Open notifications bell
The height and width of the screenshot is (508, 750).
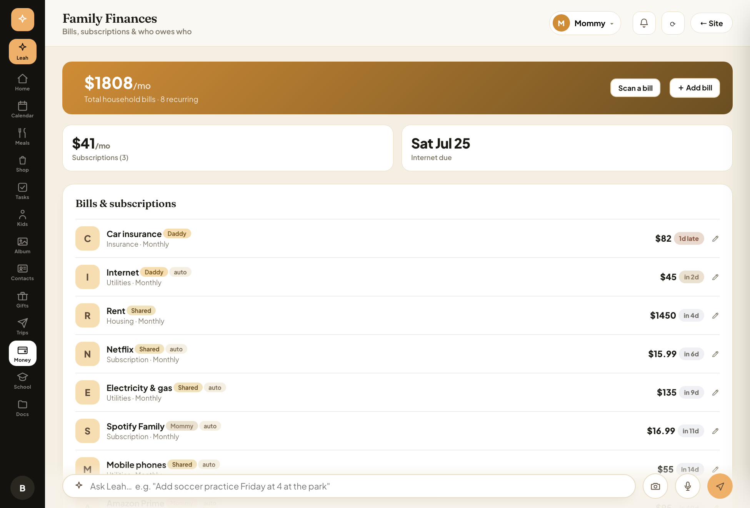pos(644,23)
